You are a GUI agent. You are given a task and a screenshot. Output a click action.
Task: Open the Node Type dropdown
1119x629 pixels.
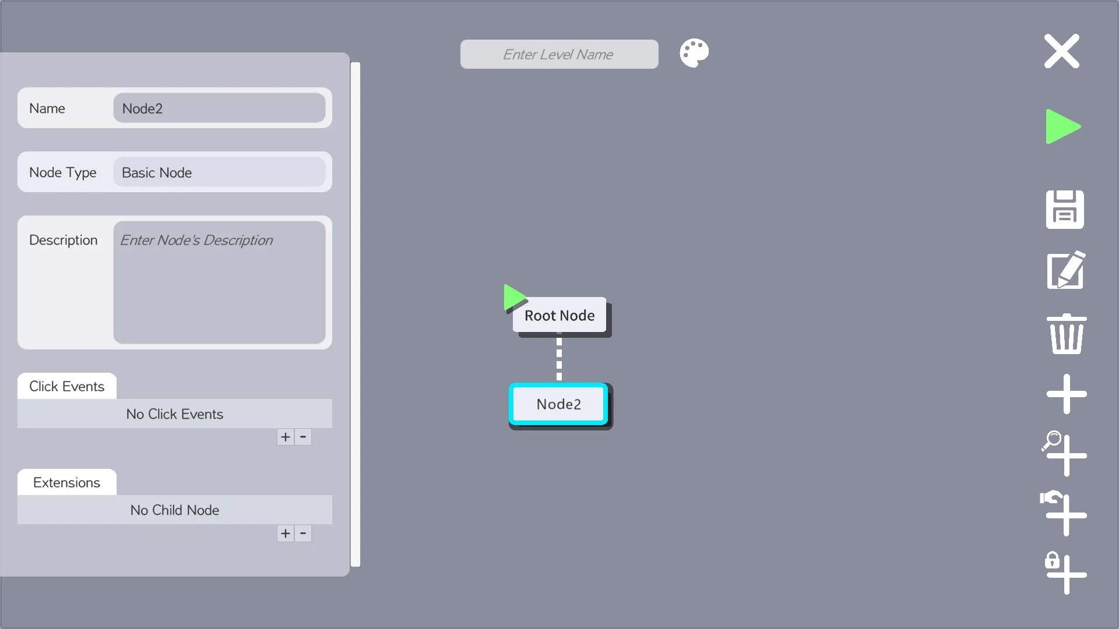tap(219, 172)
